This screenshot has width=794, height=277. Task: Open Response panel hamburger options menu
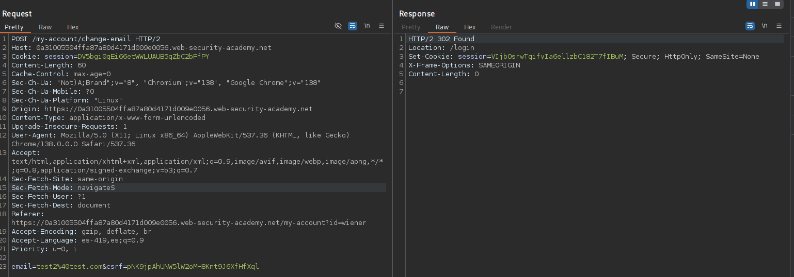pos(779,26)
